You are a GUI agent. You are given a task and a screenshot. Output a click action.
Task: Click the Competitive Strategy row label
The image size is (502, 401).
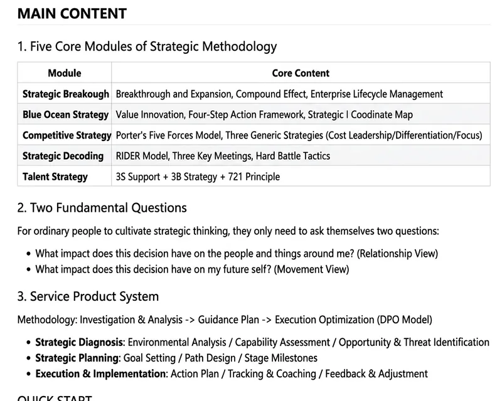67,135
